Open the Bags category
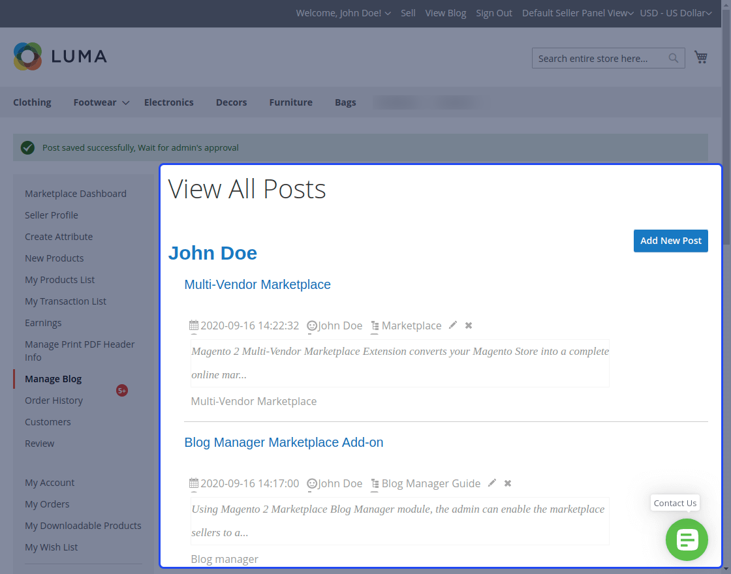Screen dimensions: 731x574 (x=345, y=102)
